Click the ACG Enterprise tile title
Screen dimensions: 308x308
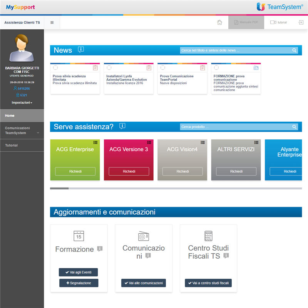[75, 149]
